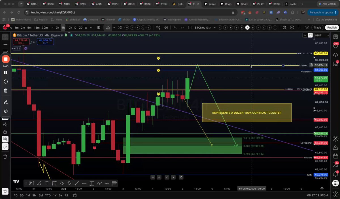340x199 pixels.
Task: Expand the BTCNov13th layout dropdown
Action: pyautogui.click(x=215, y=27)
